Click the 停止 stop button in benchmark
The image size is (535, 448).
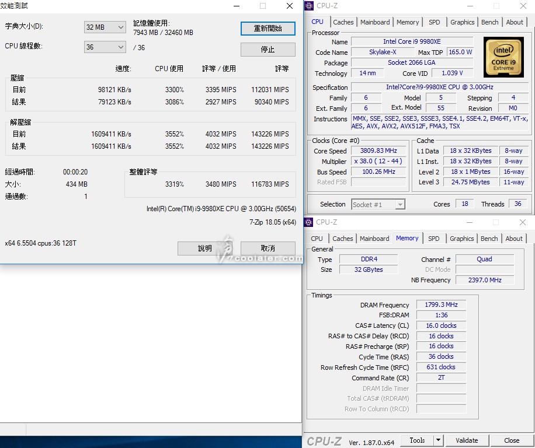tap(268, 50)
